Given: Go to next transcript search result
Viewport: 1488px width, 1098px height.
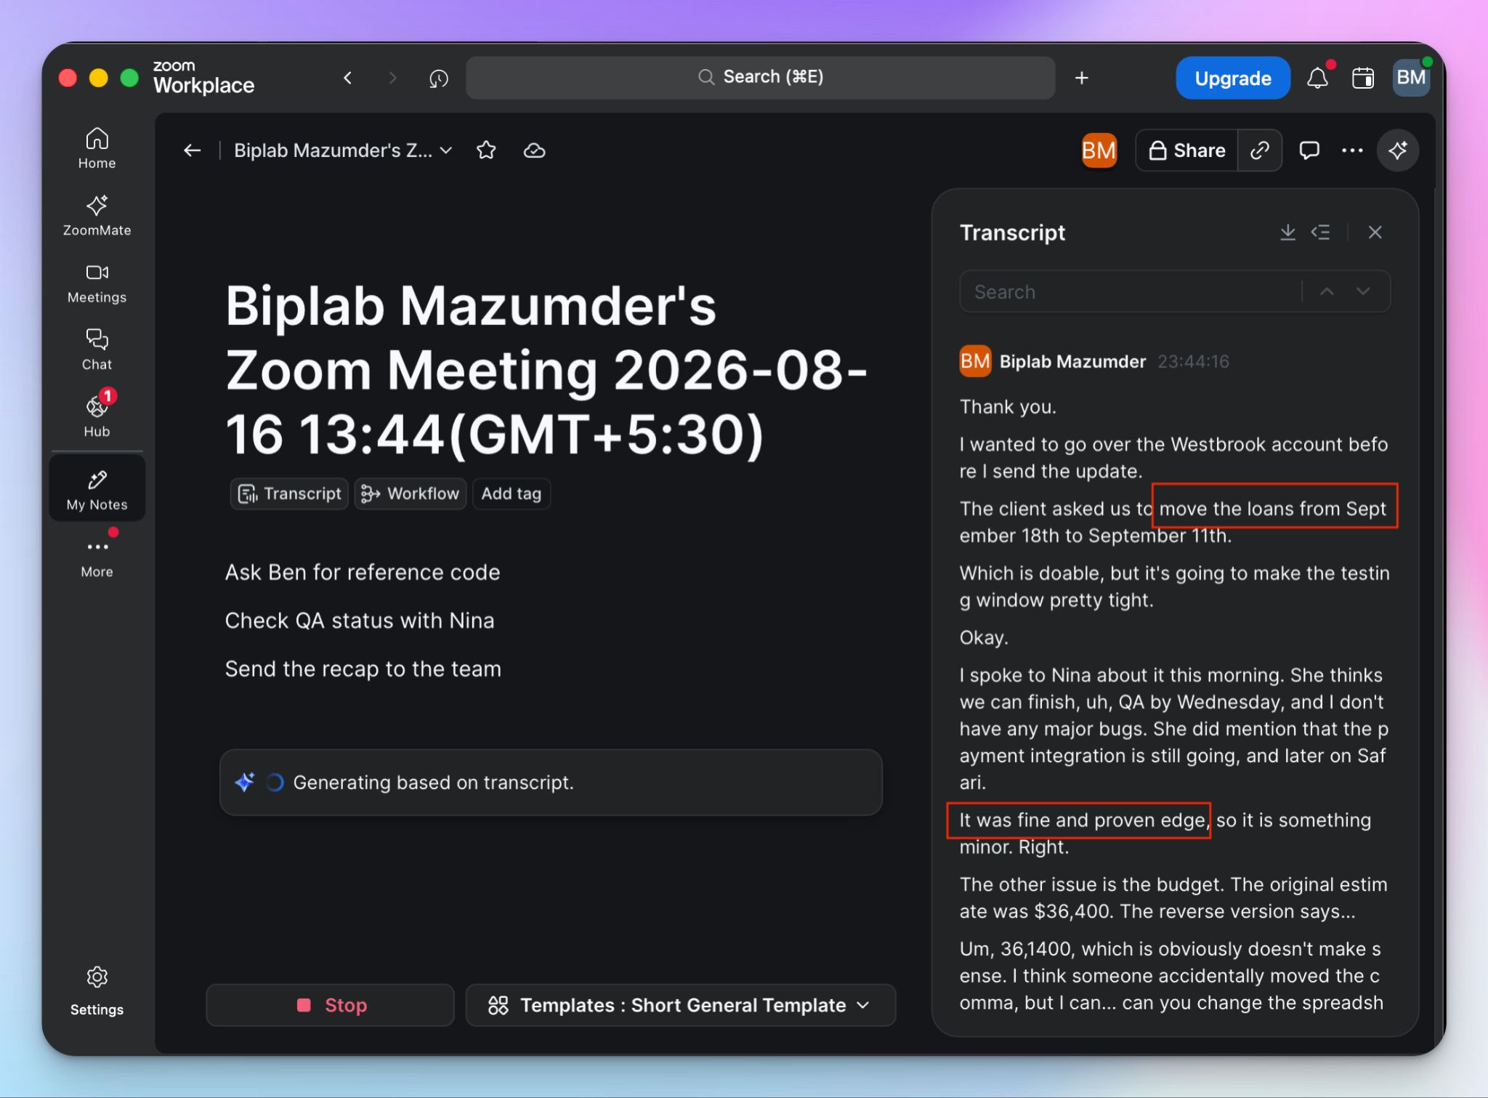Looking at the screenshot, I should 1363,291.
